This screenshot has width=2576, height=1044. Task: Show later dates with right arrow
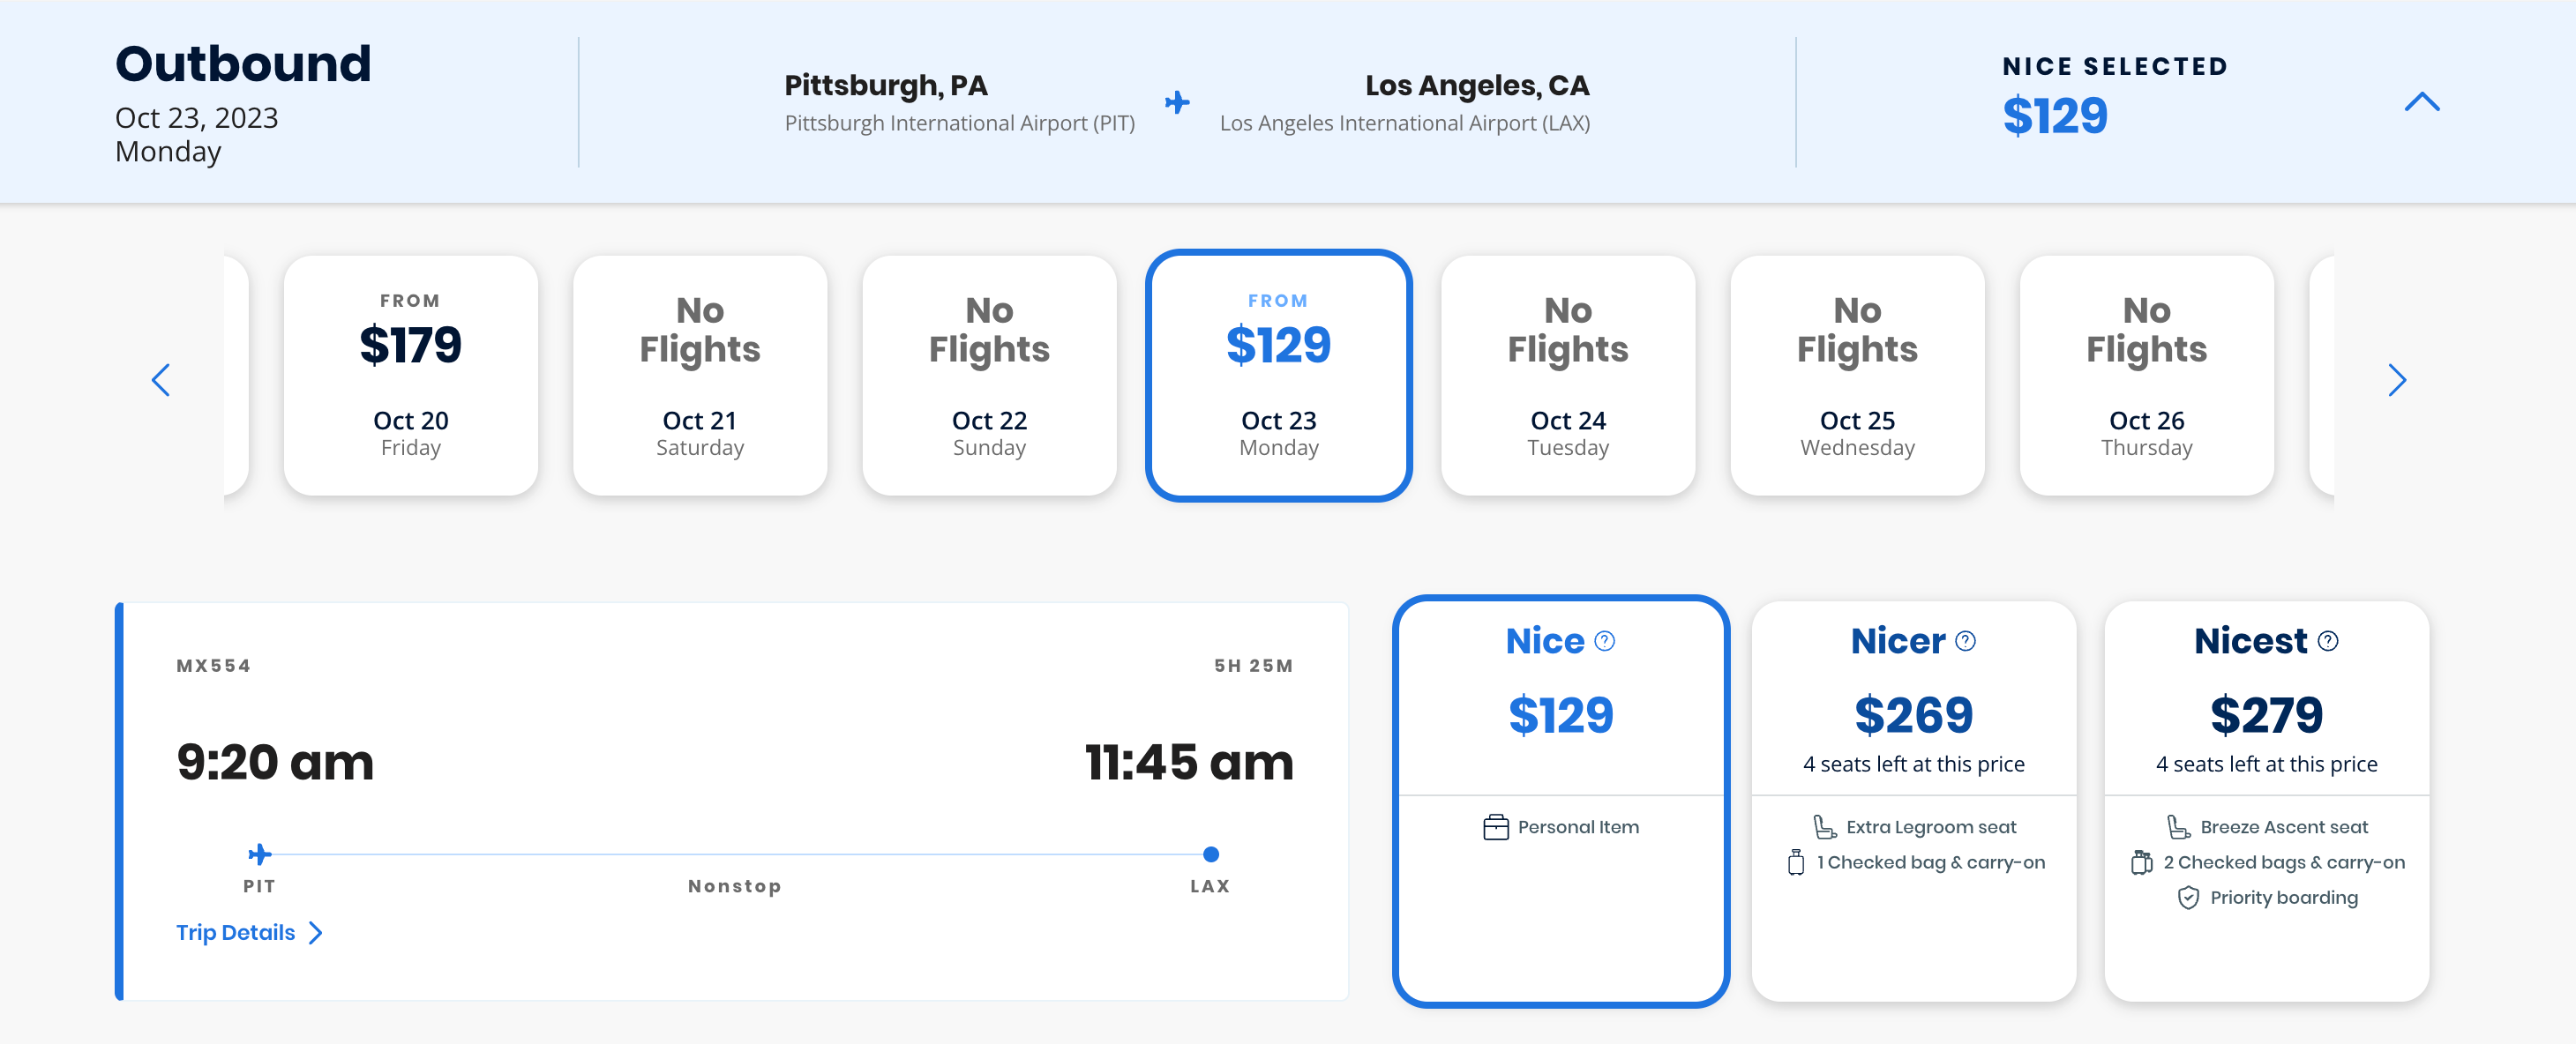pyautogui.click(x=2396, y=380)
